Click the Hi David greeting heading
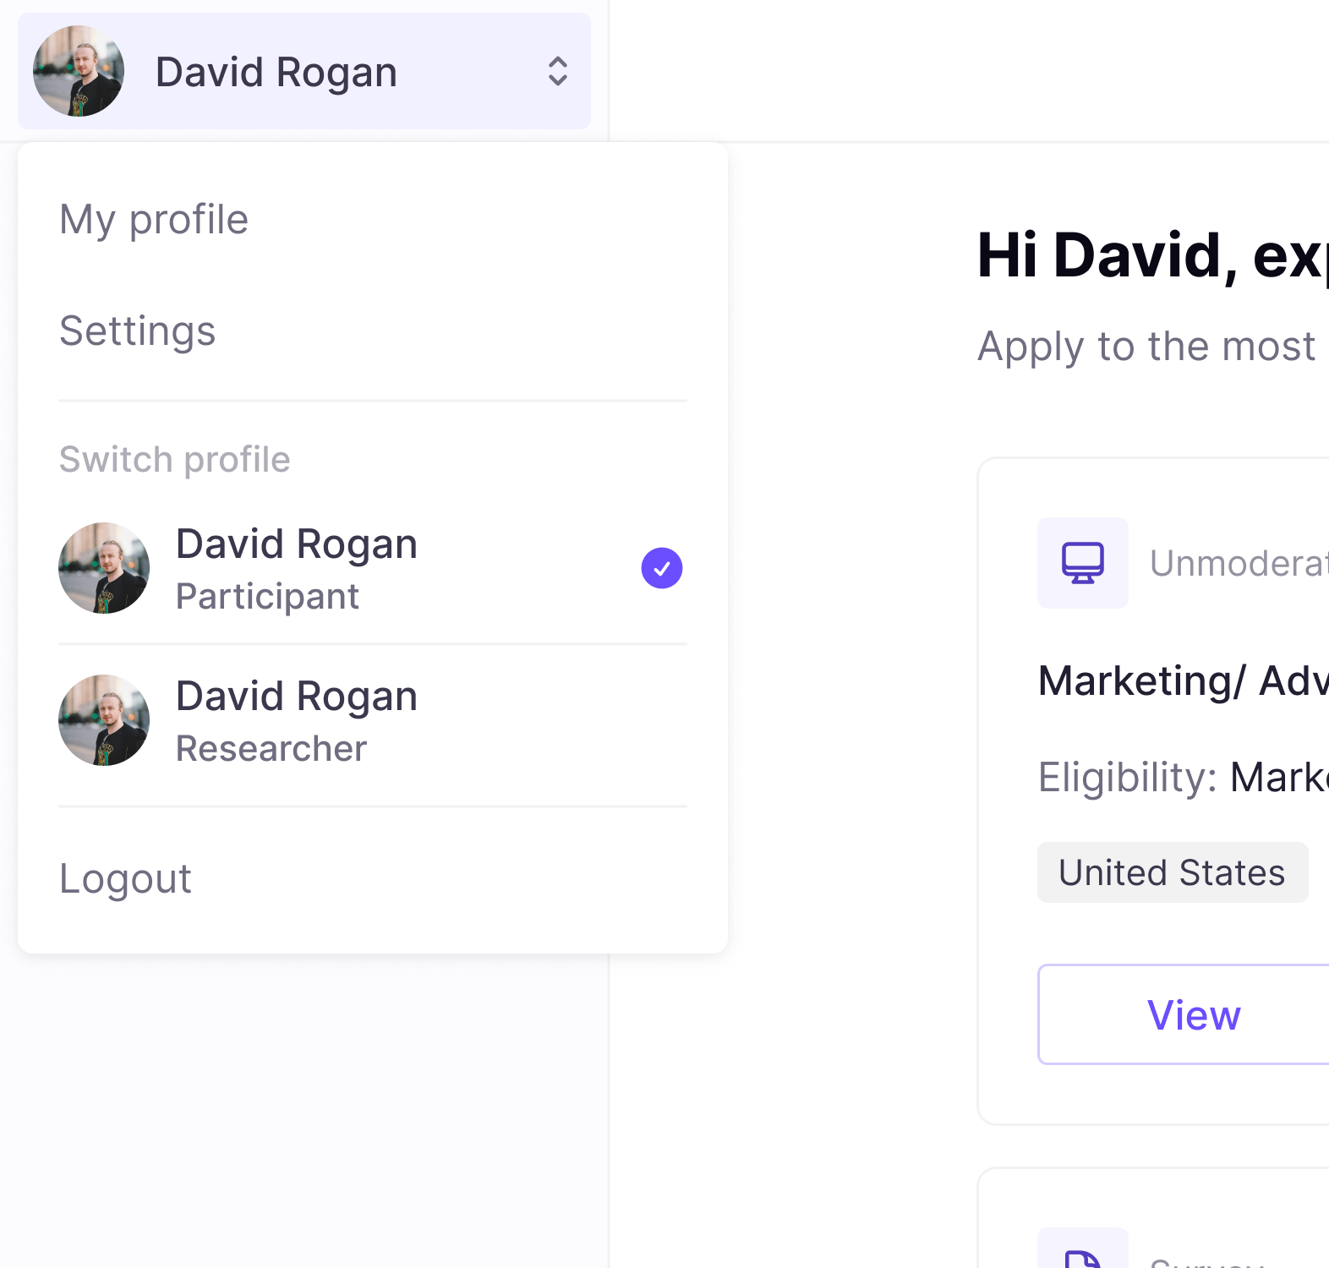Image resolution: width=1329 pixels, height=1268 pixels. pyautogui.click(x=1153, y=255)
